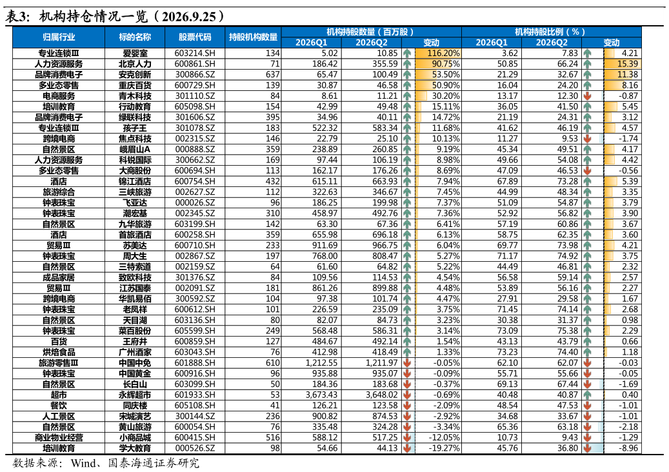Click the 成品家居 industry cell
The image size is (669, 472).
pyautogui.click(x=59, y=277)
